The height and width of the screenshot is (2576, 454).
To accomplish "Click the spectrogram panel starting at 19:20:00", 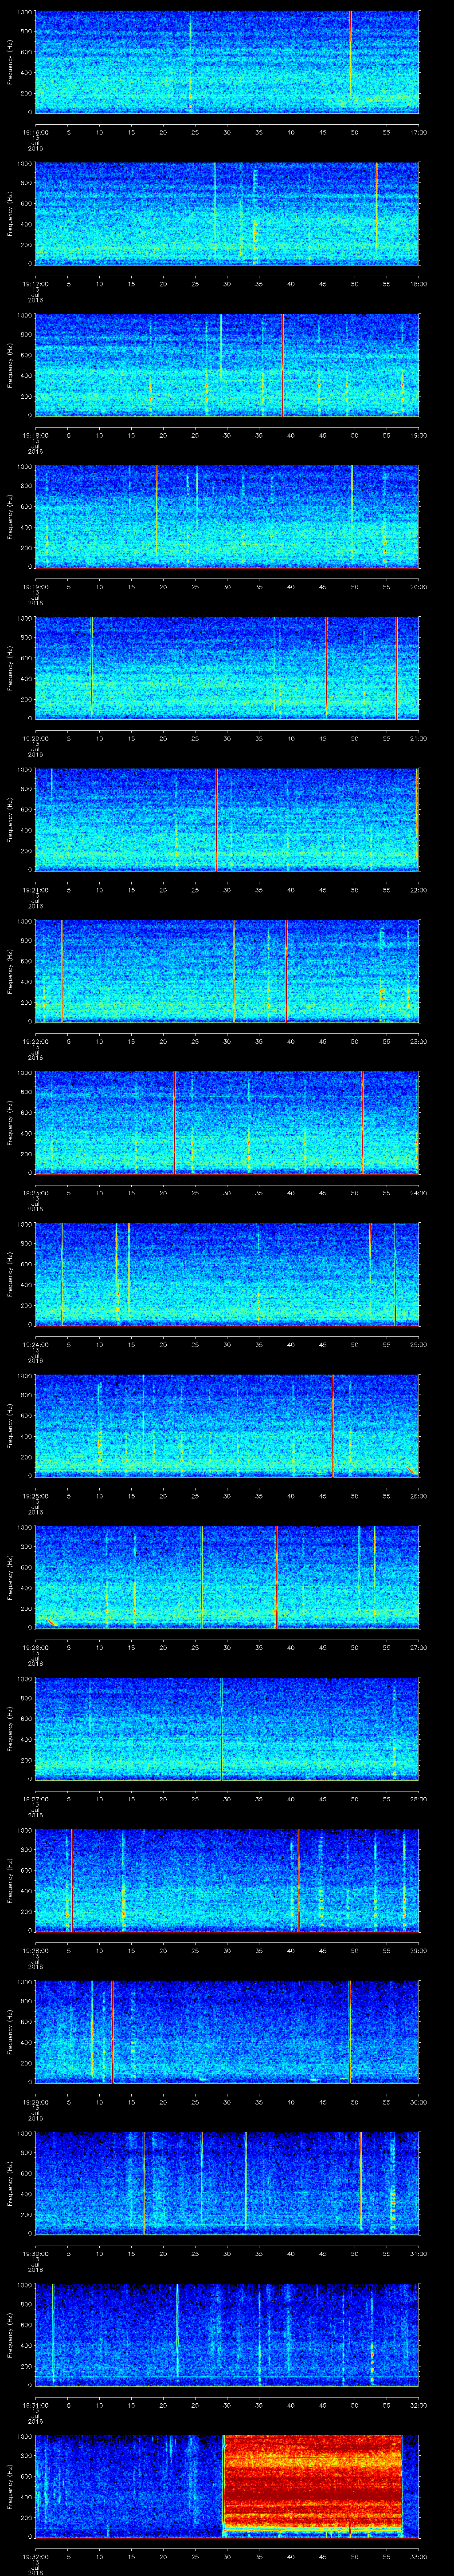I will (x=227, y=669).
